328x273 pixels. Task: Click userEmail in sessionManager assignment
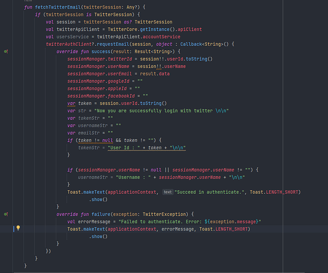pyautogui.click(x=120, y=74)
